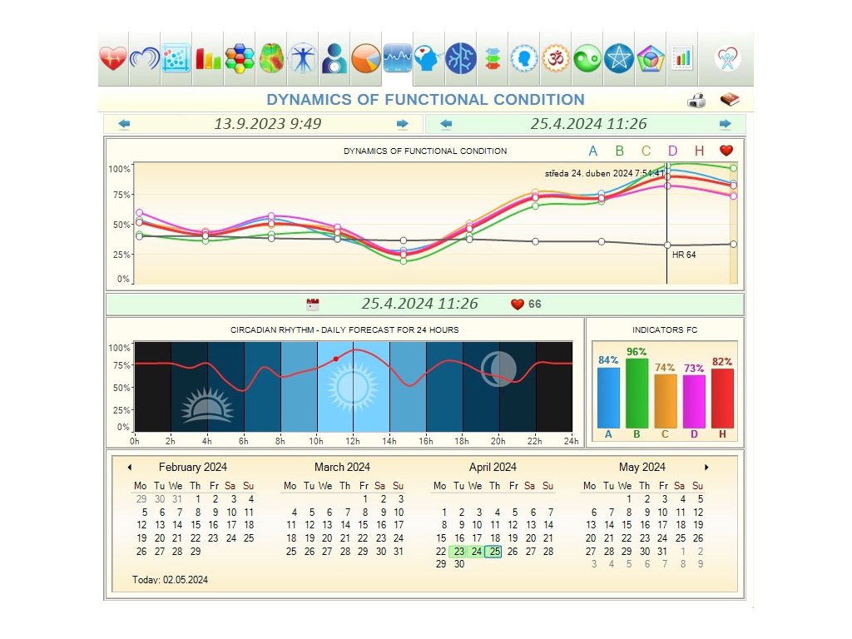Click the March 2024 month header
The width and height of the screenshot is (852, 639).
point(342,467)
